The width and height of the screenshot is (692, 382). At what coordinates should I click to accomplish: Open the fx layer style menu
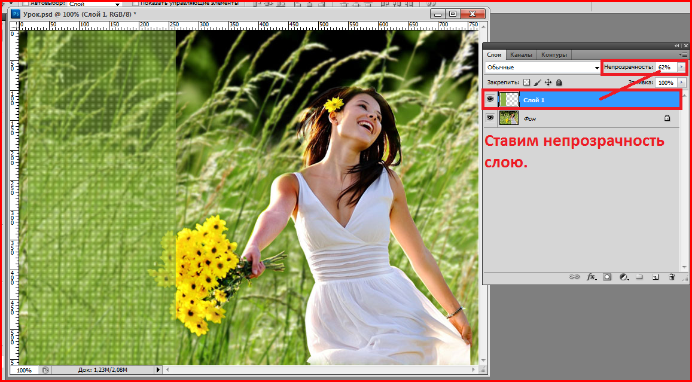(x=591, y=277)
